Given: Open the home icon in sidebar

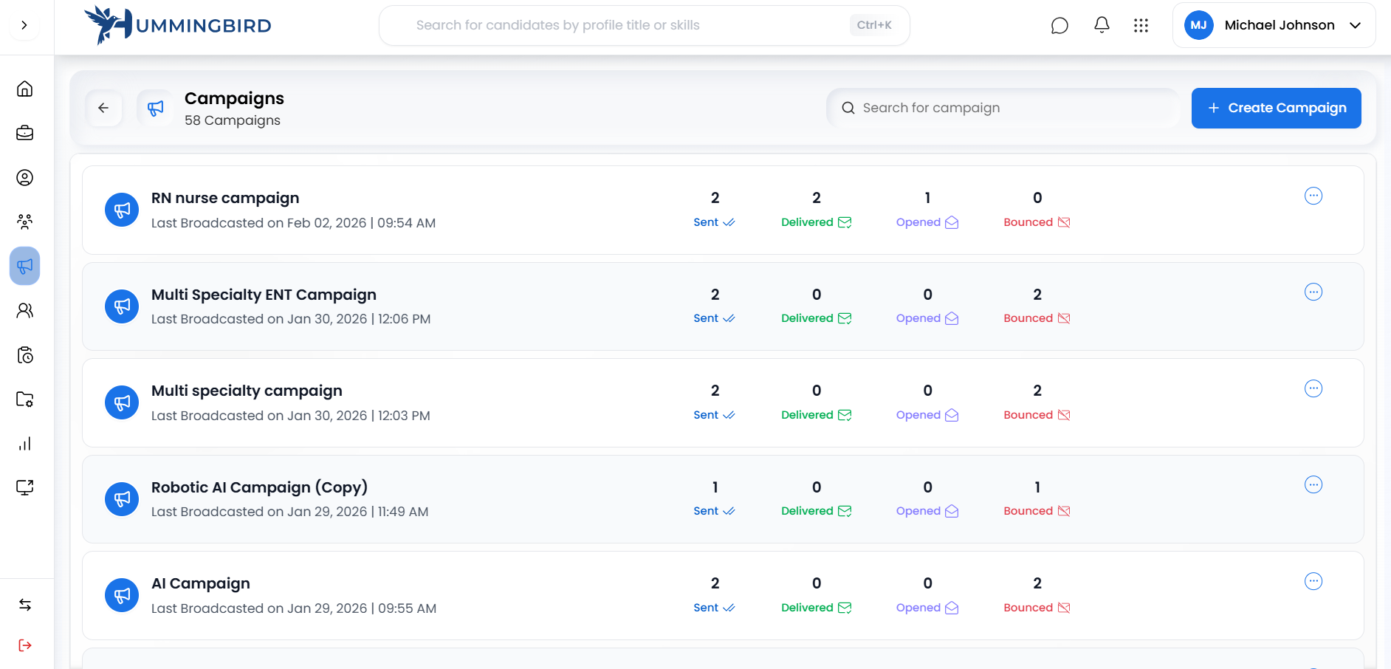Looking at the screenshot, I should (x=24, y=89).
